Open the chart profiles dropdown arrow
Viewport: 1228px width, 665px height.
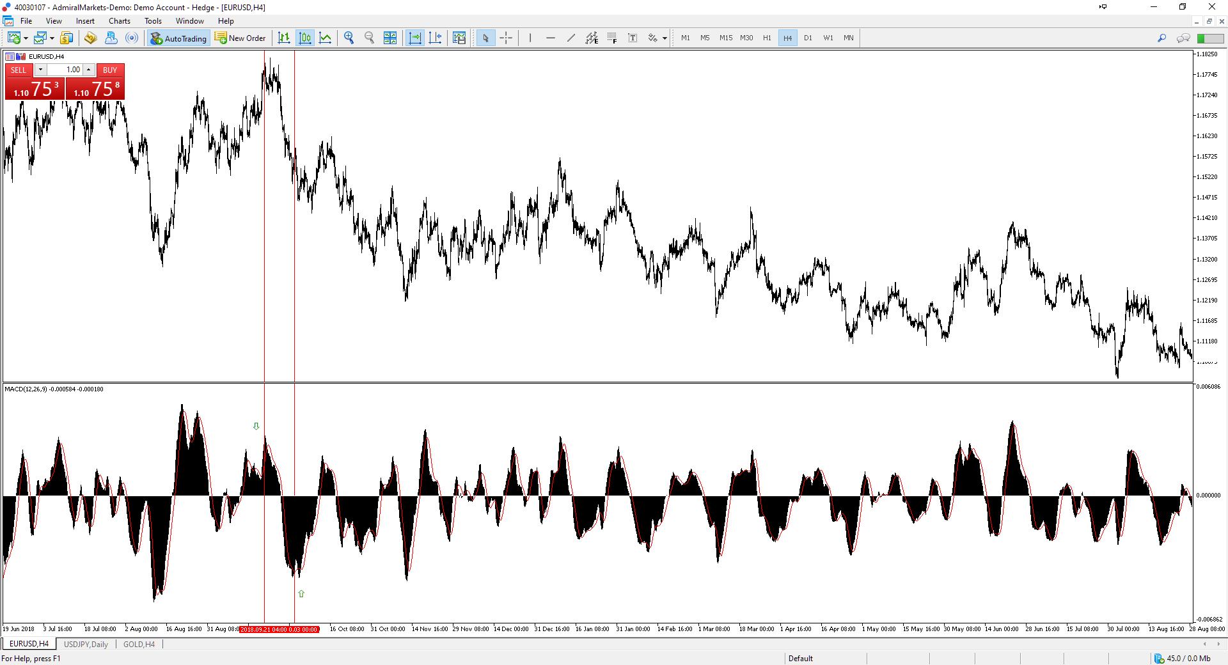click(x=52, y=38)
